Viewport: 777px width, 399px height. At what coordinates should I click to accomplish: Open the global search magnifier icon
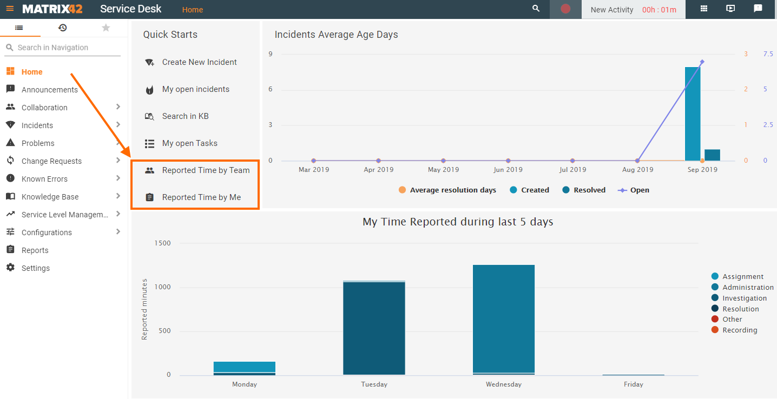click(x=536, y=9)
